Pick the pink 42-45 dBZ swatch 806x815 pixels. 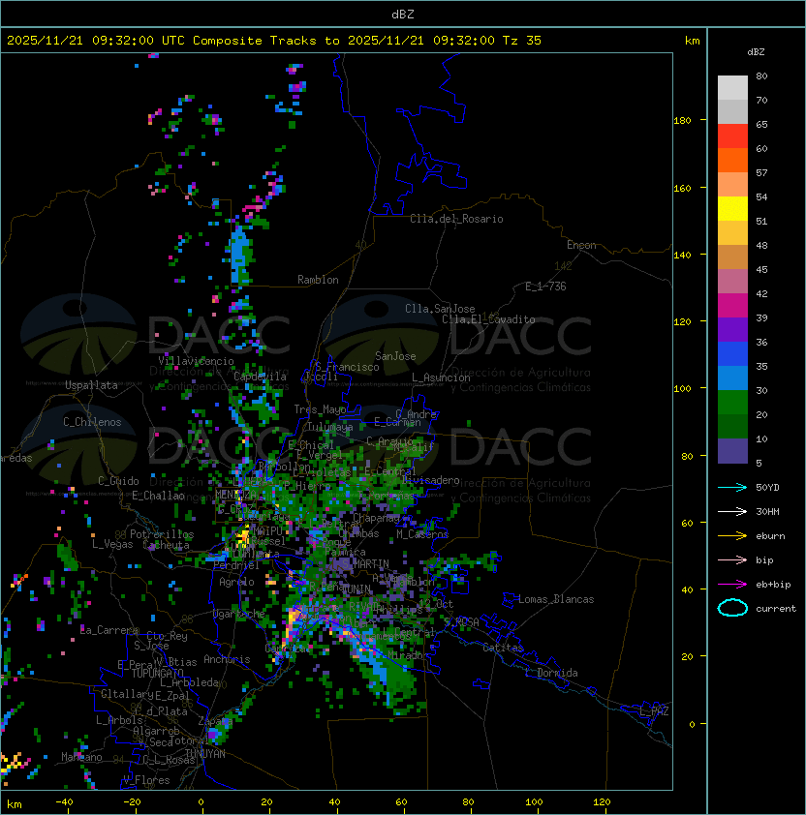[732, 282]
